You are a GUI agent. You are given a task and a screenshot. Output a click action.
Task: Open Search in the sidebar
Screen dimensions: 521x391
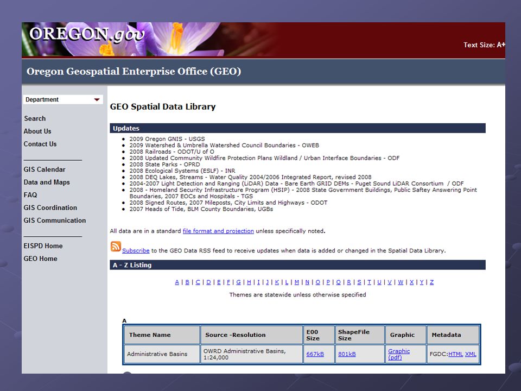[35, 118]
